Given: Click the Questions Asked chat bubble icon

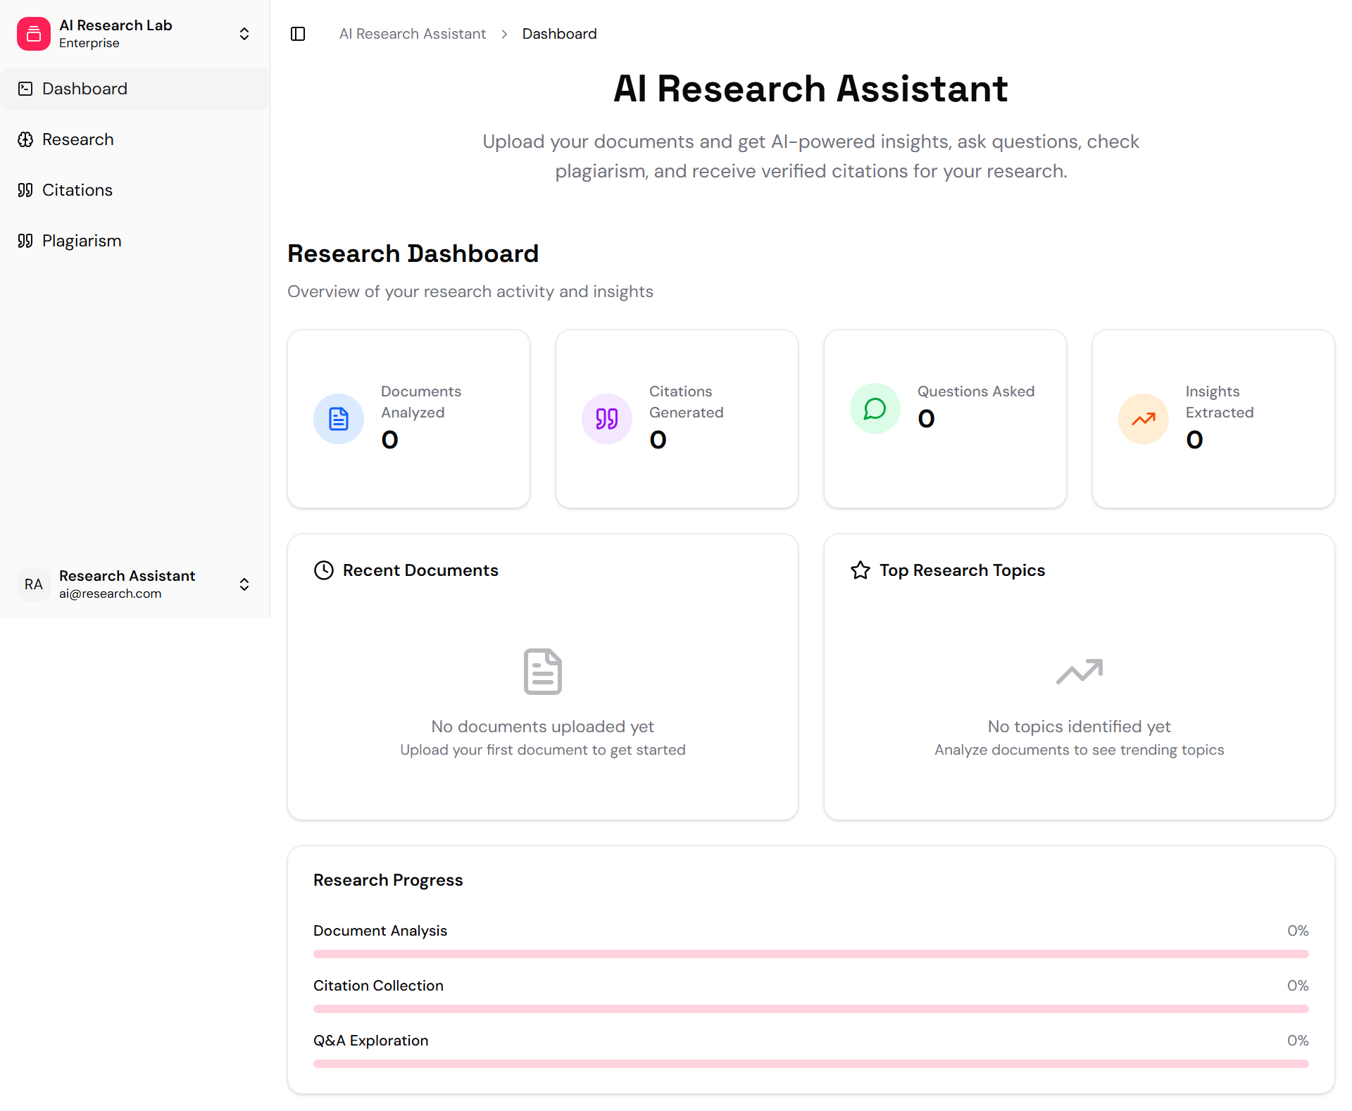Looking at the screenshot, I should [x=875, y=408].
